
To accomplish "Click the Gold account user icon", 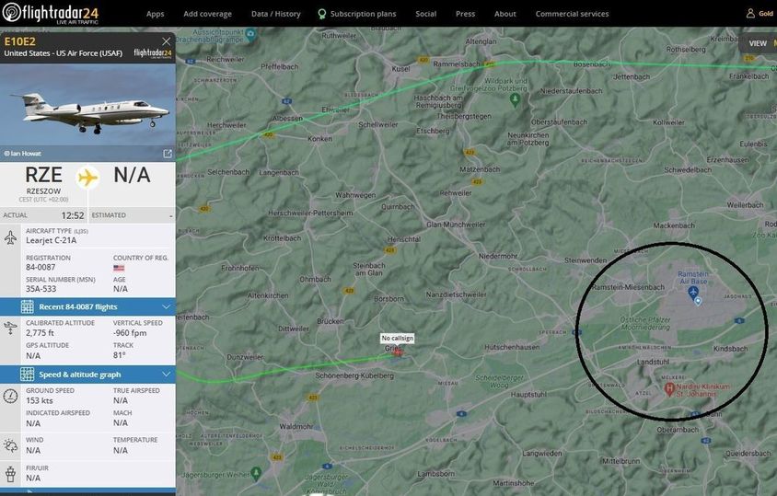I will click(x=749, y=14).
